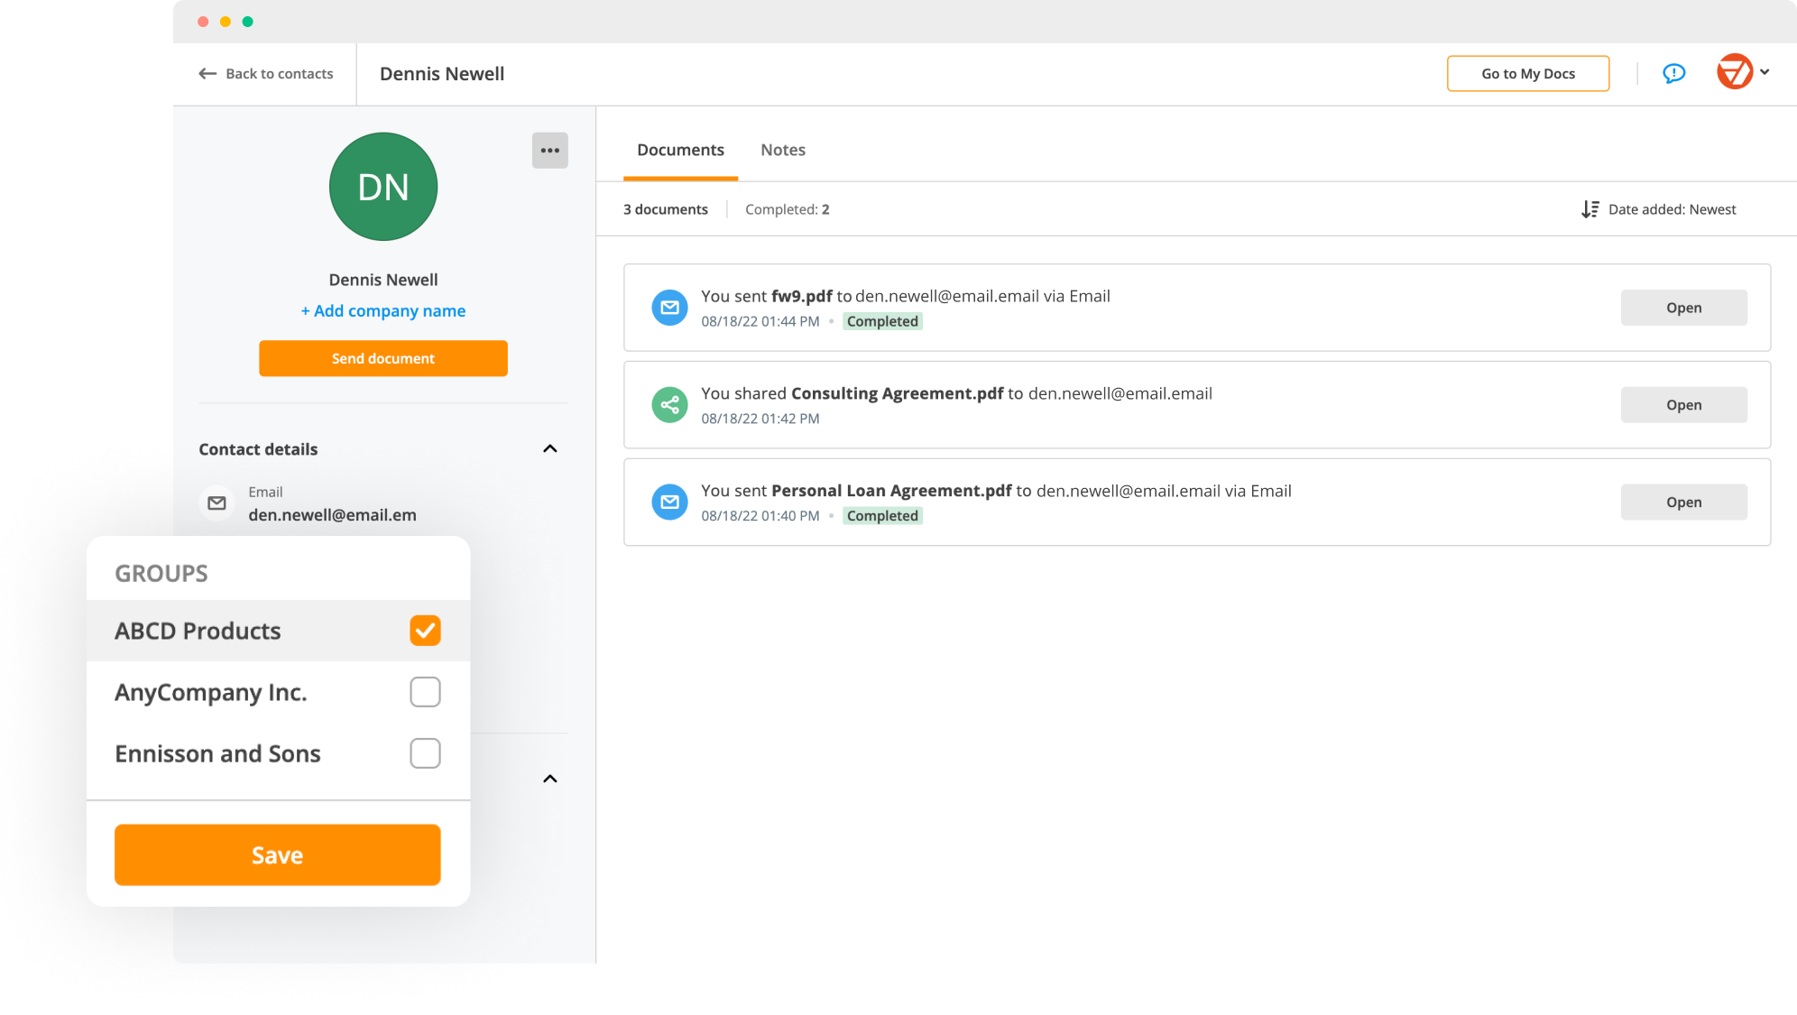Click Send document button for Dennis Newell
1797x1015 pixels.
tap(382, 358)
